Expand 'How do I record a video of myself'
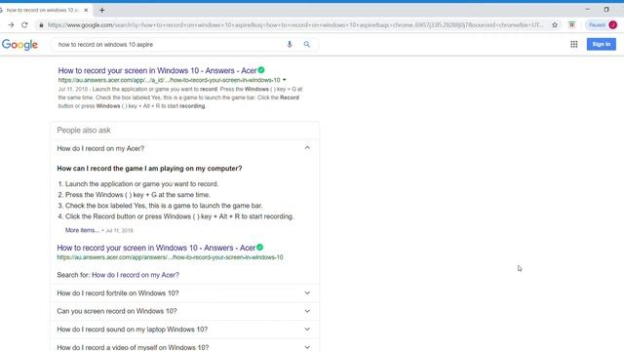The height and width of the screenshot is (351, 624). (x=184, y=347)
